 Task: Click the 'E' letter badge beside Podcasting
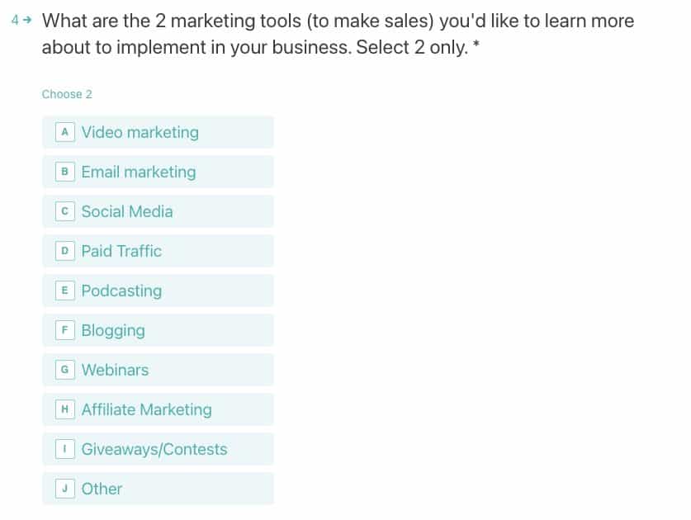point(64,291)
